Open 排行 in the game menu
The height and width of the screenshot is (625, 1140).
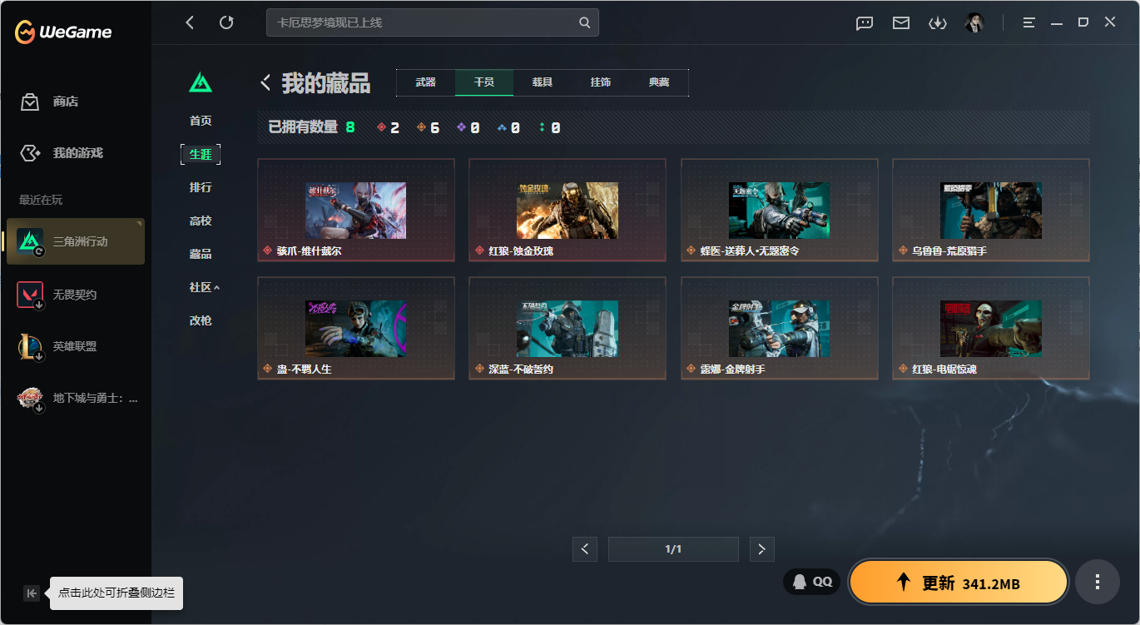[x=201, y=187]
